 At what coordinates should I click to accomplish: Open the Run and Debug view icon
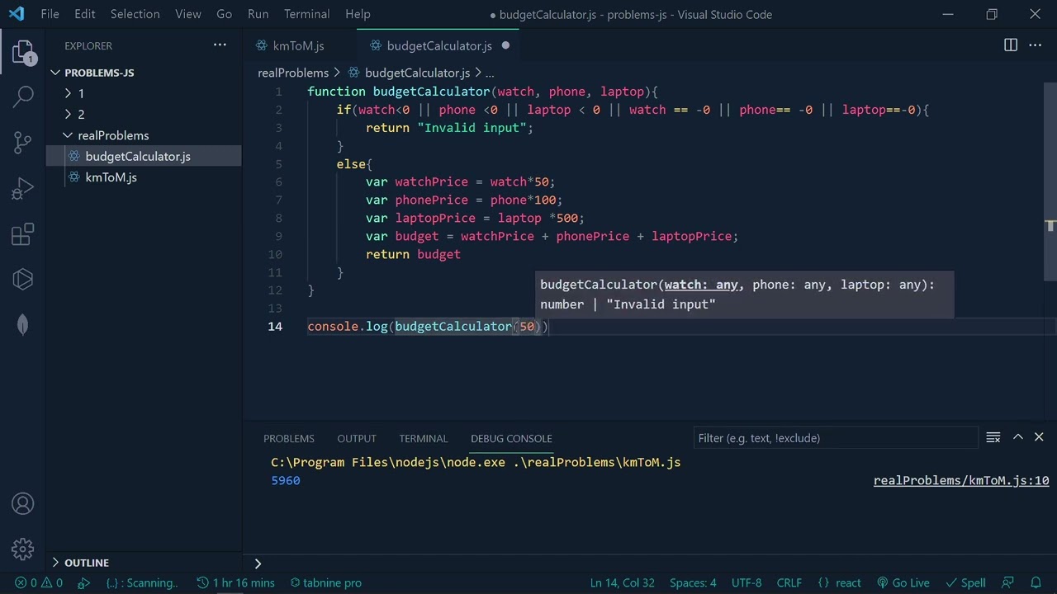click(23, 189)
